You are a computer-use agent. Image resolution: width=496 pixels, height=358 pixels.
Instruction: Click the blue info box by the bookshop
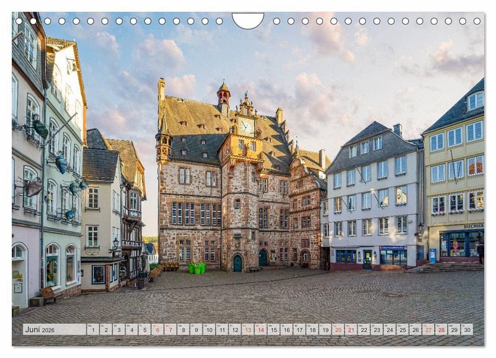click(432, 255)
